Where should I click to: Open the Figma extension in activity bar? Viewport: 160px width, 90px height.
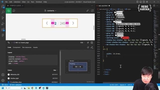tap(3, 35)
